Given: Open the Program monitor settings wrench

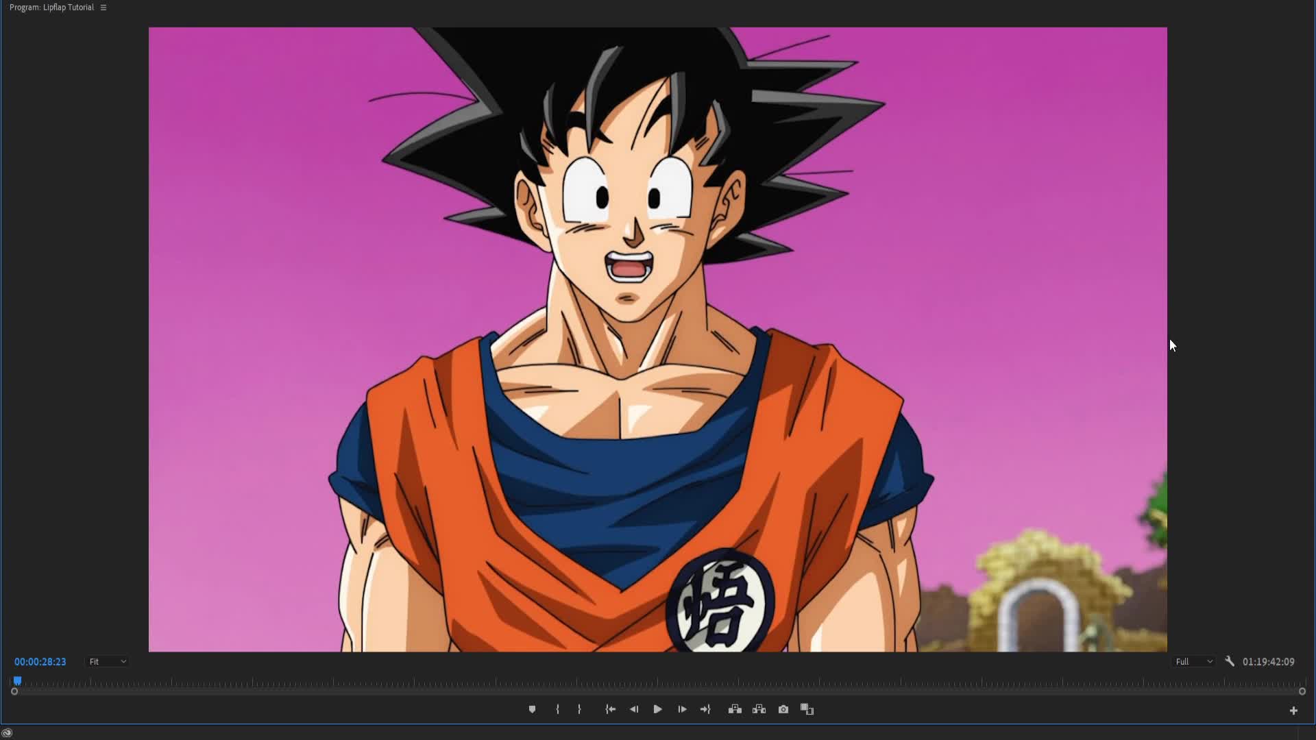Looking at the screenshot, I should point(1230,661).
